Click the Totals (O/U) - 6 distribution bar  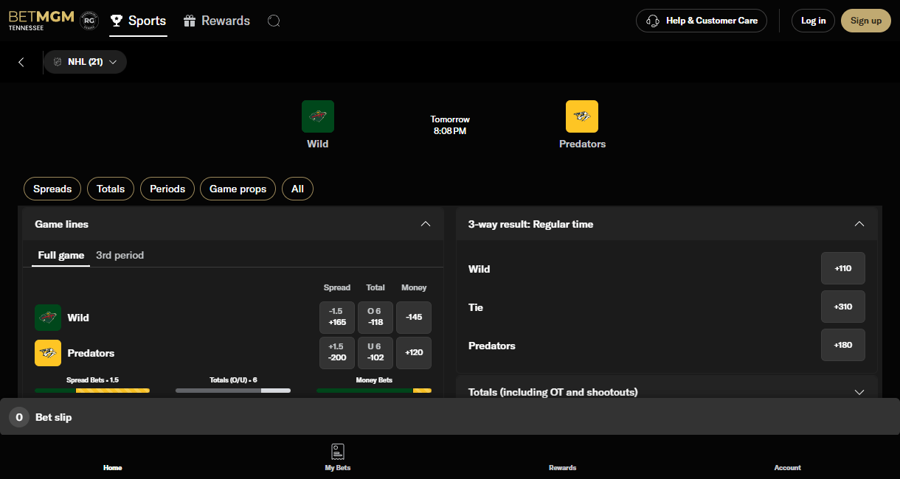click(x=233, y=391)
